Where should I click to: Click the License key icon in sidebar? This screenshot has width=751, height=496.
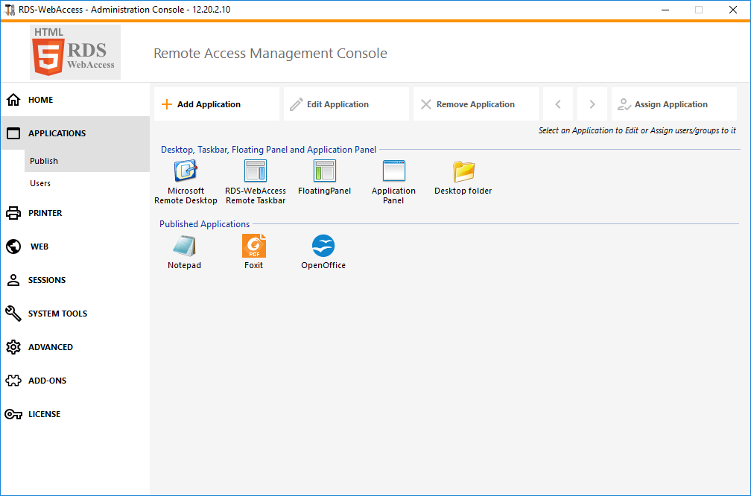point(13,414)
